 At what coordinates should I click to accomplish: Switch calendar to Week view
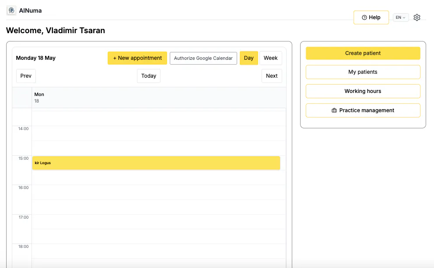[x=270, y=58]
